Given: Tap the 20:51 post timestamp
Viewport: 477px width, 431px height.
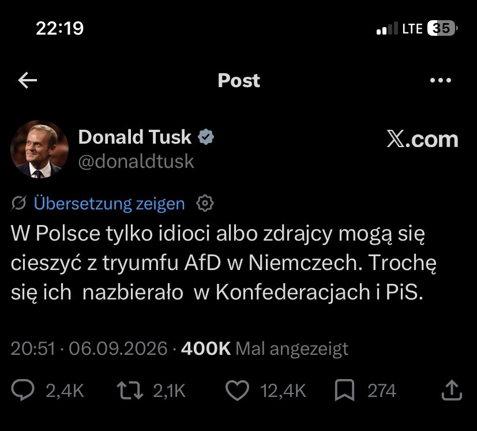Looking at the screenshot, I should pos(33,348).
